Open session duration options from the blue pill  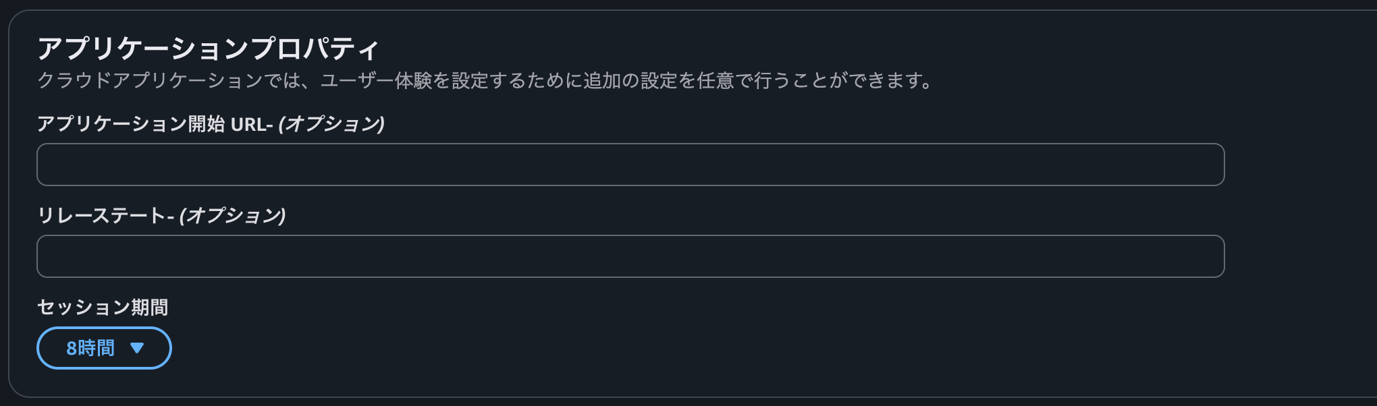point(103,347)
